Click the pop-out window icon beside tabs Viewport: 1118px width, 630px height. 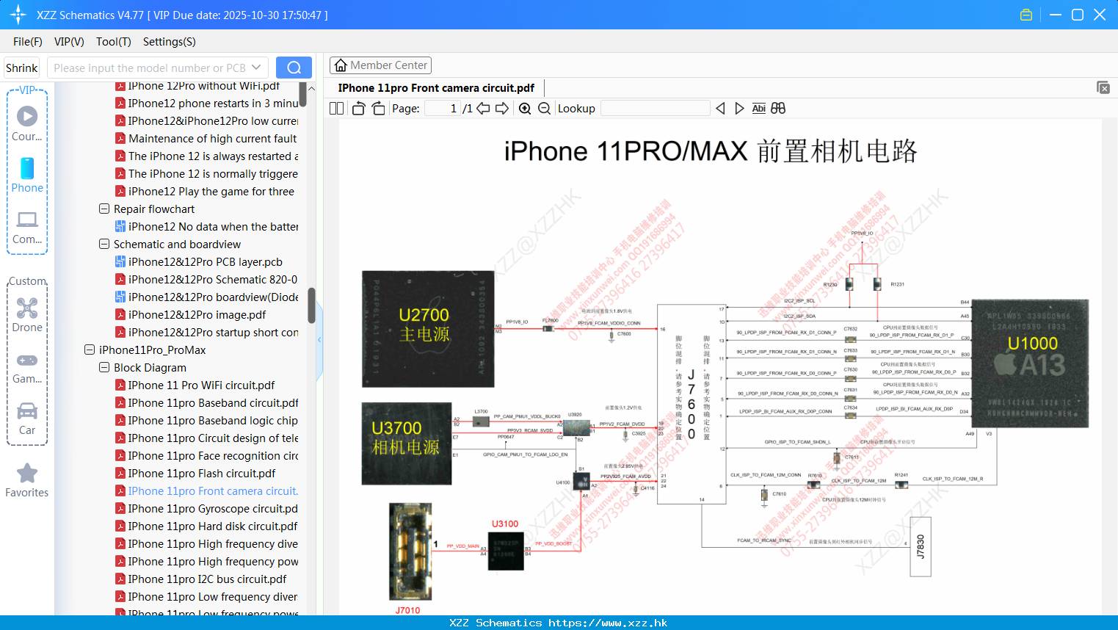[1103, 87]
